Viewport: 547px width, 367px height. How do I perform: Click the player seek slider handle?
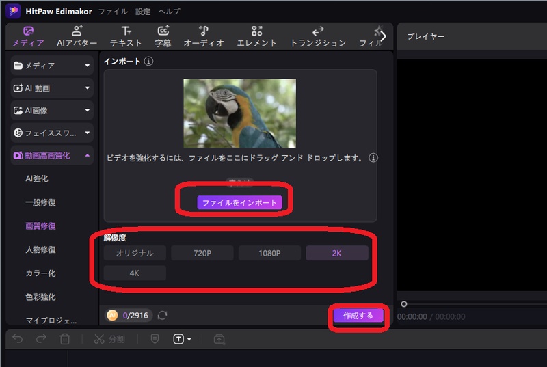[x=404, y=304]
